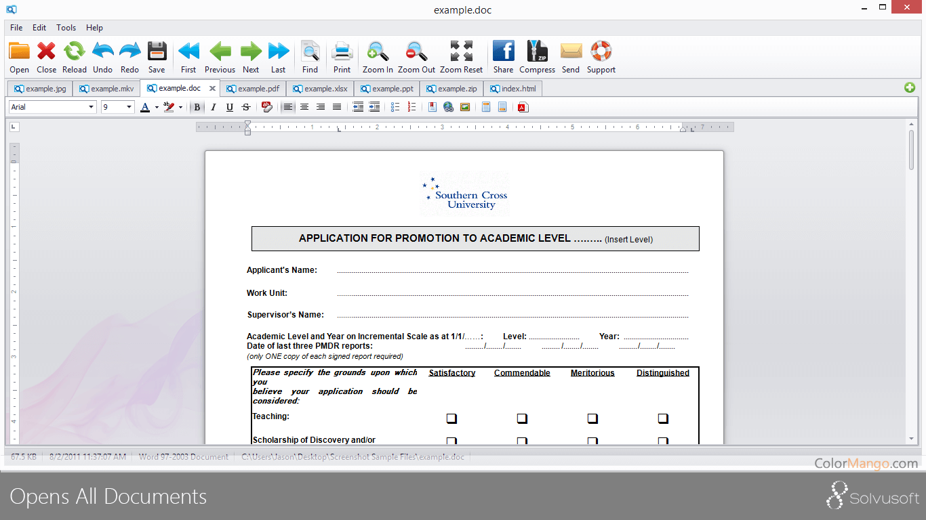Click the vertical scrollbar down arrow
The height and width of the screenshot is (520, 926).
coord(911,439)
